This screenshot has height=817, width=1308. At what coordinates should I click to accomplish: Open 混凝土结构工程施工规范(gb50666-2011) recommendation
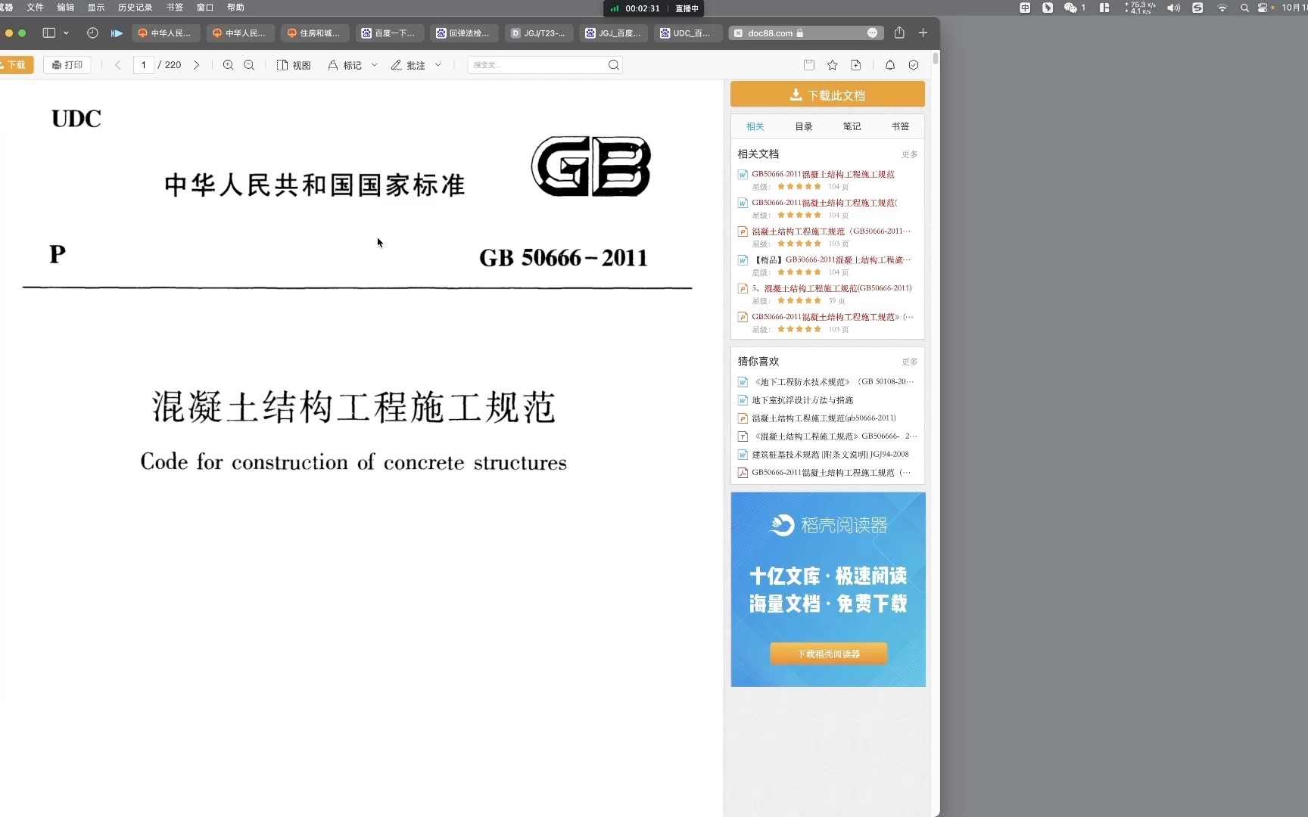[824, 418]
